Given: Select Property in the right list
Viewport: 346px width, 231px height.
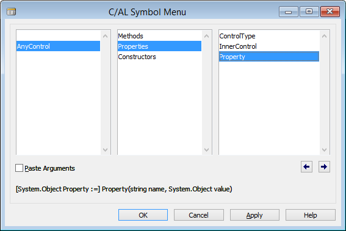Looking at the screenshot, I should [x=269, y=57].
